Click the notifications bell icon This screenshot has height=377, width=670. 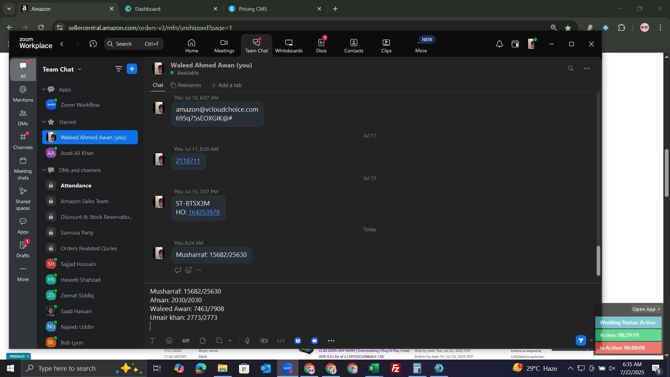499,44
